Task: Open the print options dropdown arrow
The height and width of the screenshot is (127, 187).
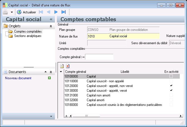Action: (x=12, y=12)
